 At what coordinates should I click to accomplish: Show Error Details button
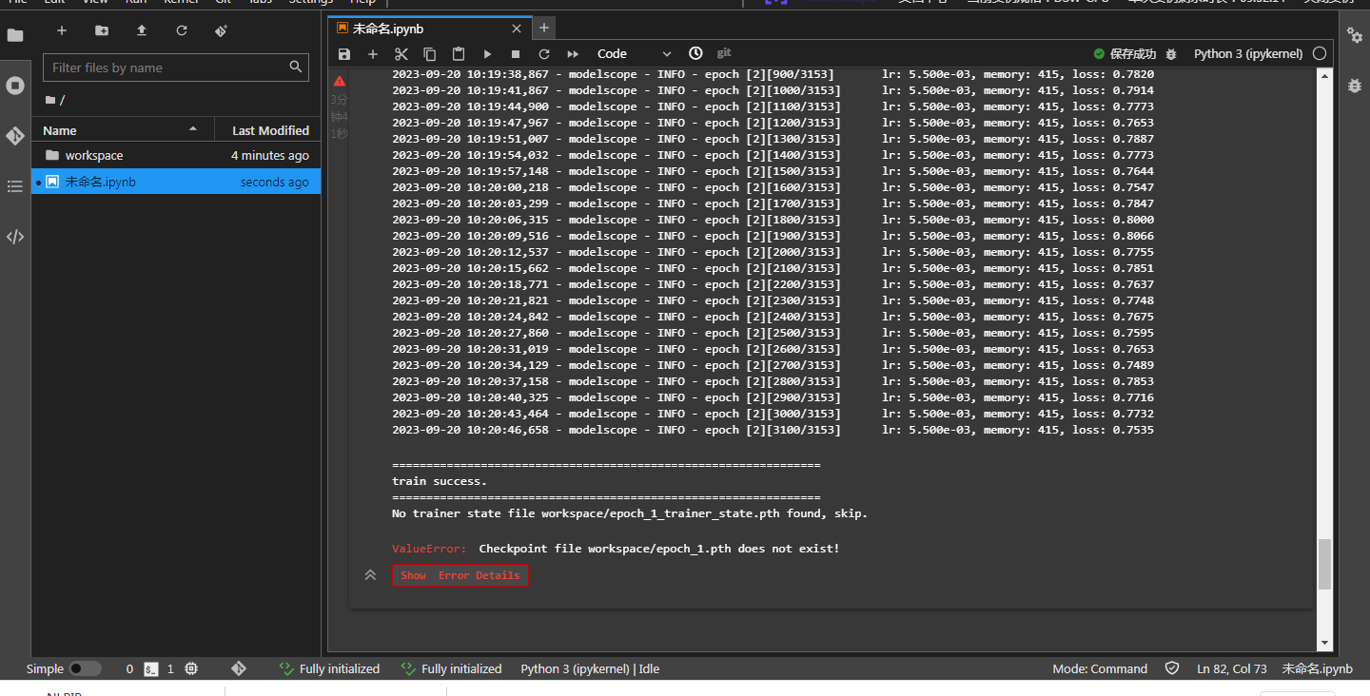[460, 575]
